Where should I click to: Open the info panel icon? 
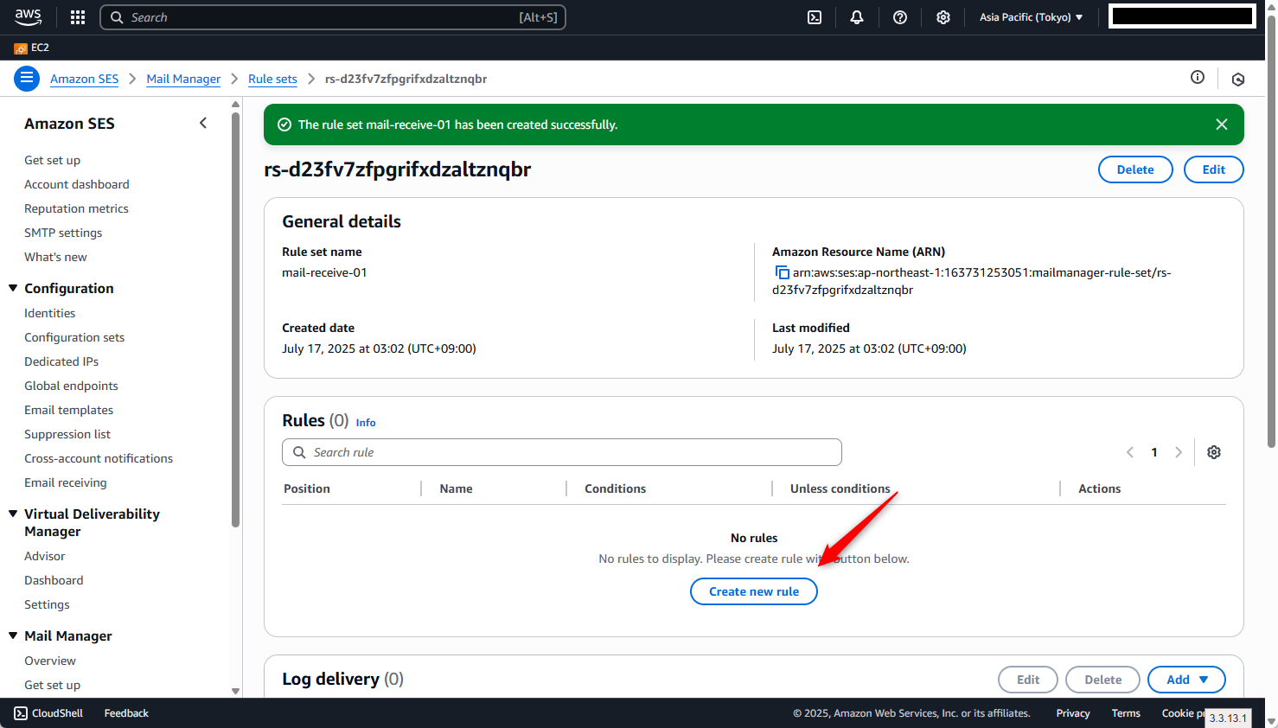click(x=1198, y=78)
